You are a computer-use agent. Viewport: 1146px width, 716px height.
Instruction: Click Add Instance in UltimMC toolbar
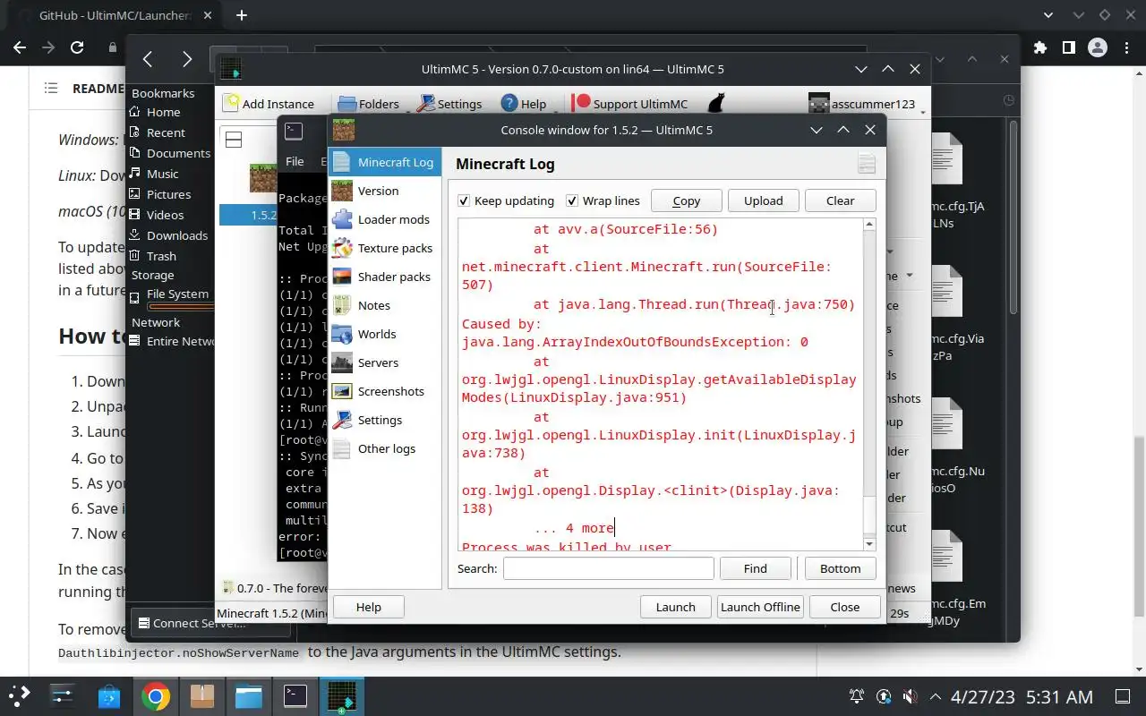[269, 104]
